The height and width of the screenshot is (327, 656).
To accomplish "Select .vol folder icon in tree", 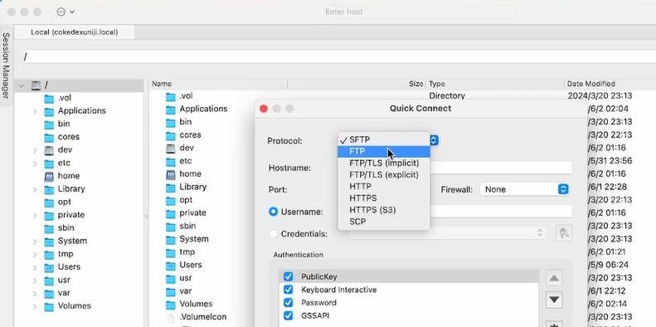I will pos(50,99).
